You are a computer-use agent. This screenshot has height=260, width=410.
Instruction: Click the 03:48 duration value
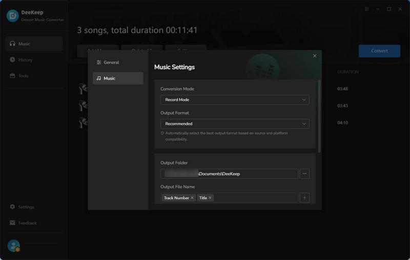pos(342,89)
